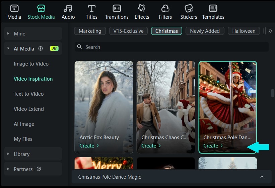Select the snowy trees thumbnail in second row
The height and width of the screenshot is (188, 275).
click(228, 163)
